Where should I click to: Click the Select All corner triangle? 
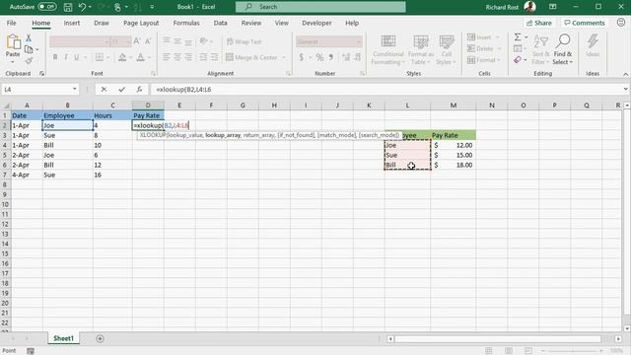tap(6, 106)
